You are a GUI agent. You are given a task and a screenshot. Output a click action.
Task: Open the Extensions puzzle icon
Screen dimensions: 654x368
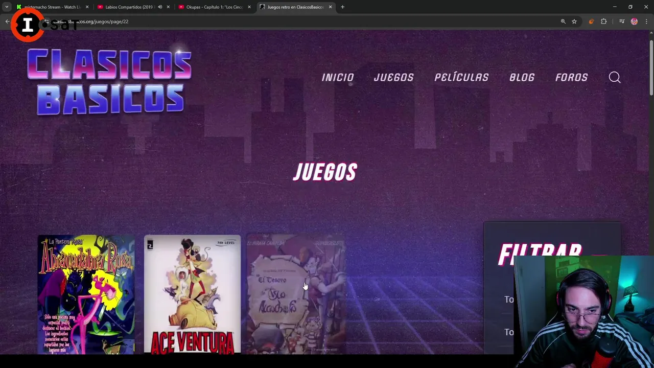point(604,21)
